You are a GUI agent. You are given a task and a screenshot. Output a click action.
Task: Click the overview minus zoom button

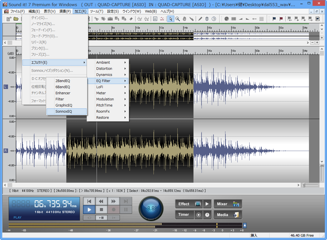pos(312,43)
